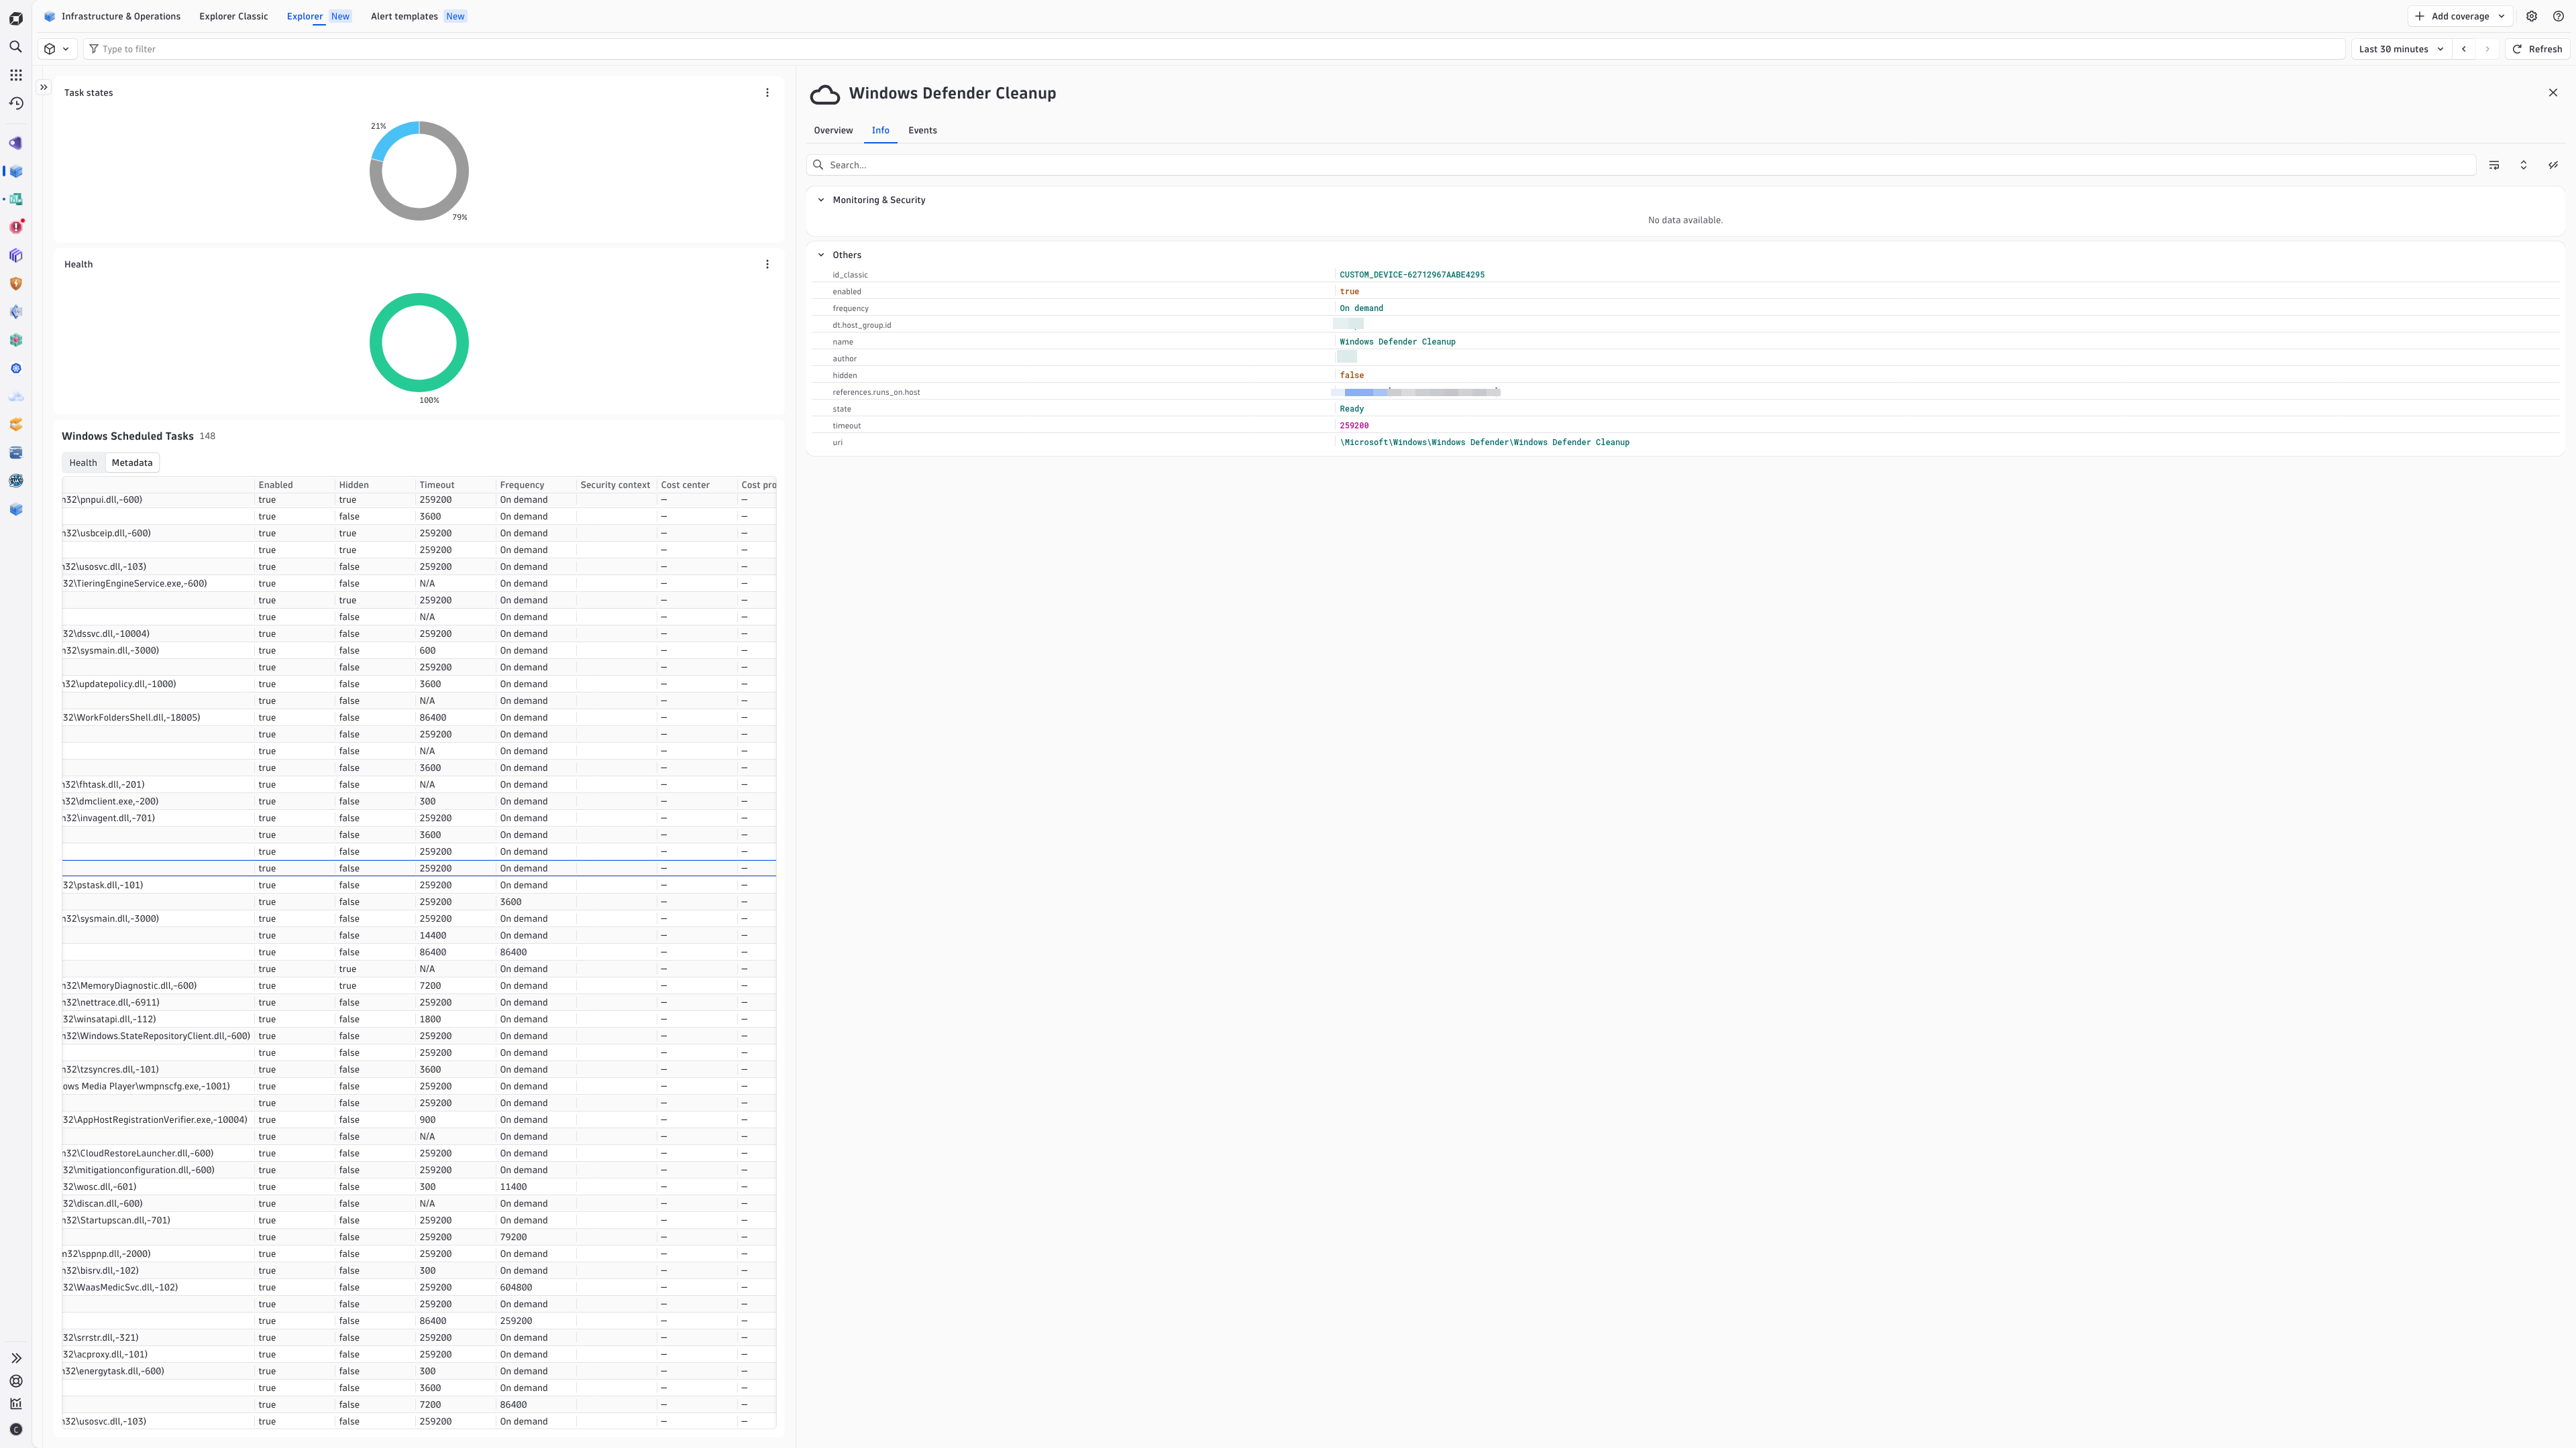This screenshot has width=2576, height=1448.
Task: Collapse the Monitoring & Security section
Action: [821, 200]
